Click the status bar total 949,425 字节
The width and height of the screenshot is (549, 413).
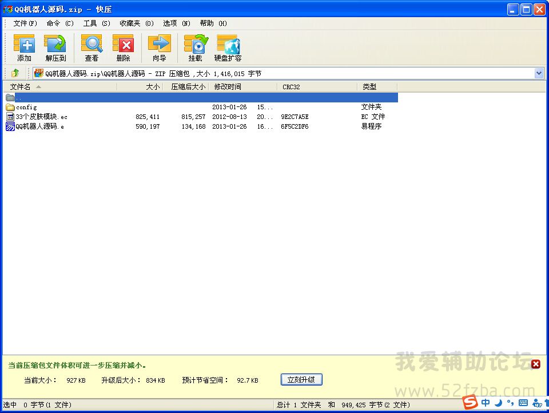(376, 405)
